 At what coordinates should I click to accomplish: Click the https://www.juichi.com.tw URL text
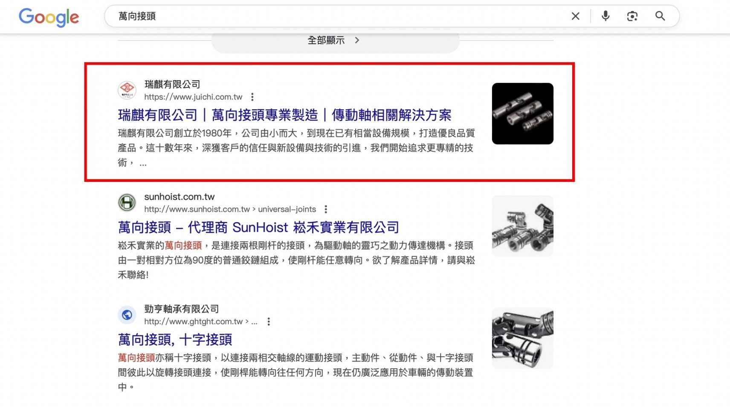pos(193,97)
